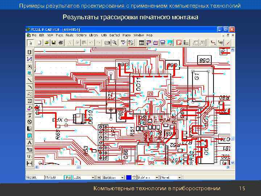
Task: Select the Place Copper Pour tool
Action: click(29, 108)
